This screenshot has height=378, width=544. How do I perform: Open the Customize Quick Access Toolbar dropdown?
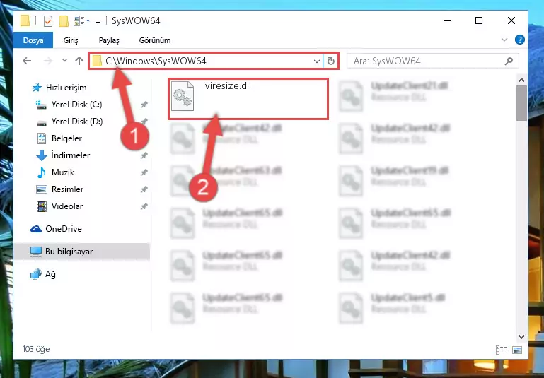pyautogui.click(x=98, y=22)
